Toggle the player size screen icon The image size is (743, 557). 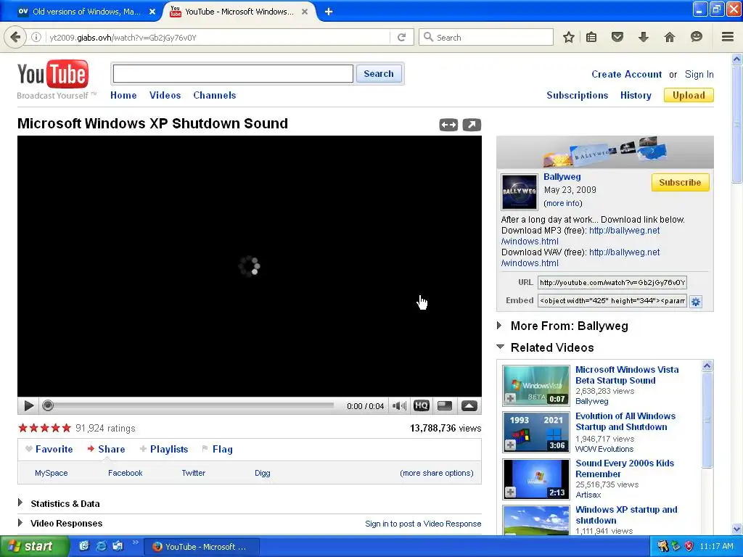(445, 406)
